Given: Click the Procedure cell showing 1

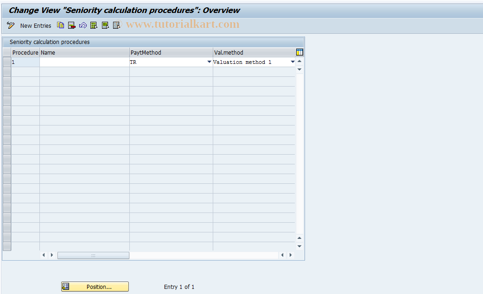Looking at the screenshot, I should tap(25, 62).
